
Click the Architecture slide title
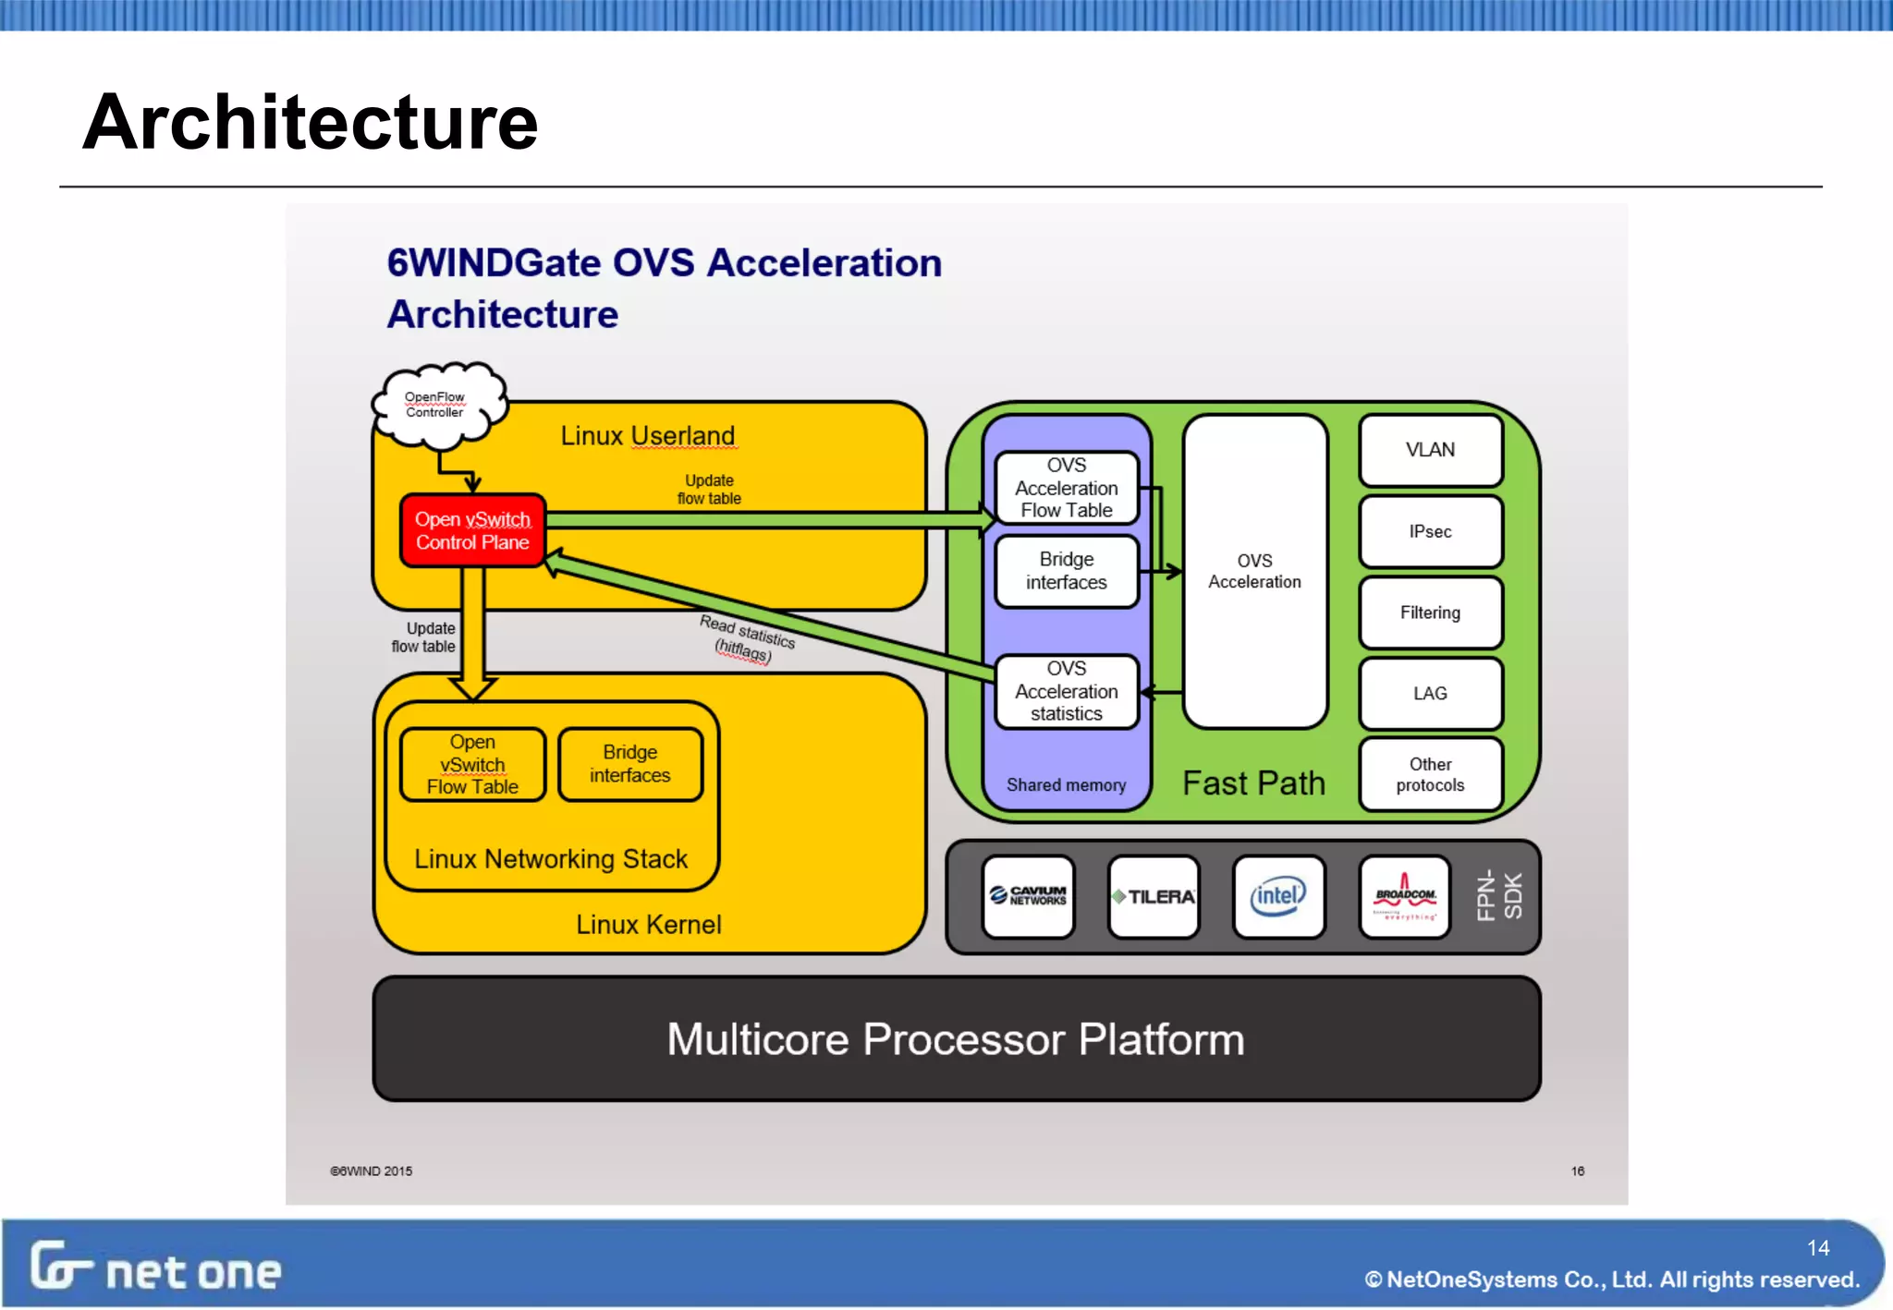(310, 122)
